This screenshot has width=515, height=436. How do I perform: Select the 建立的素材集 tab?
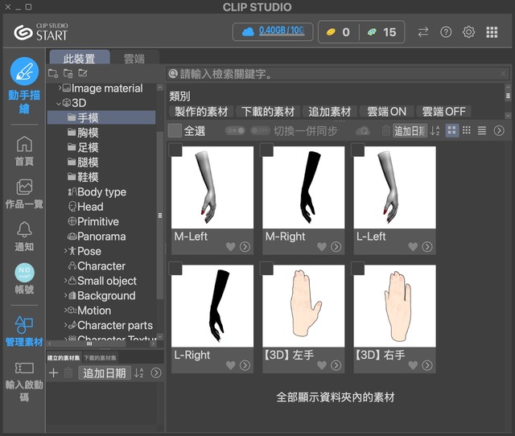click(64, 357)
